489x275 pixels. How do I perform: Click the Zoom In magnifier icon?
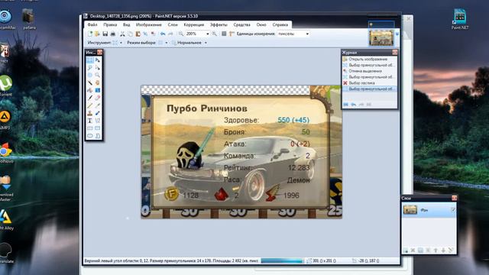point(214,34)
